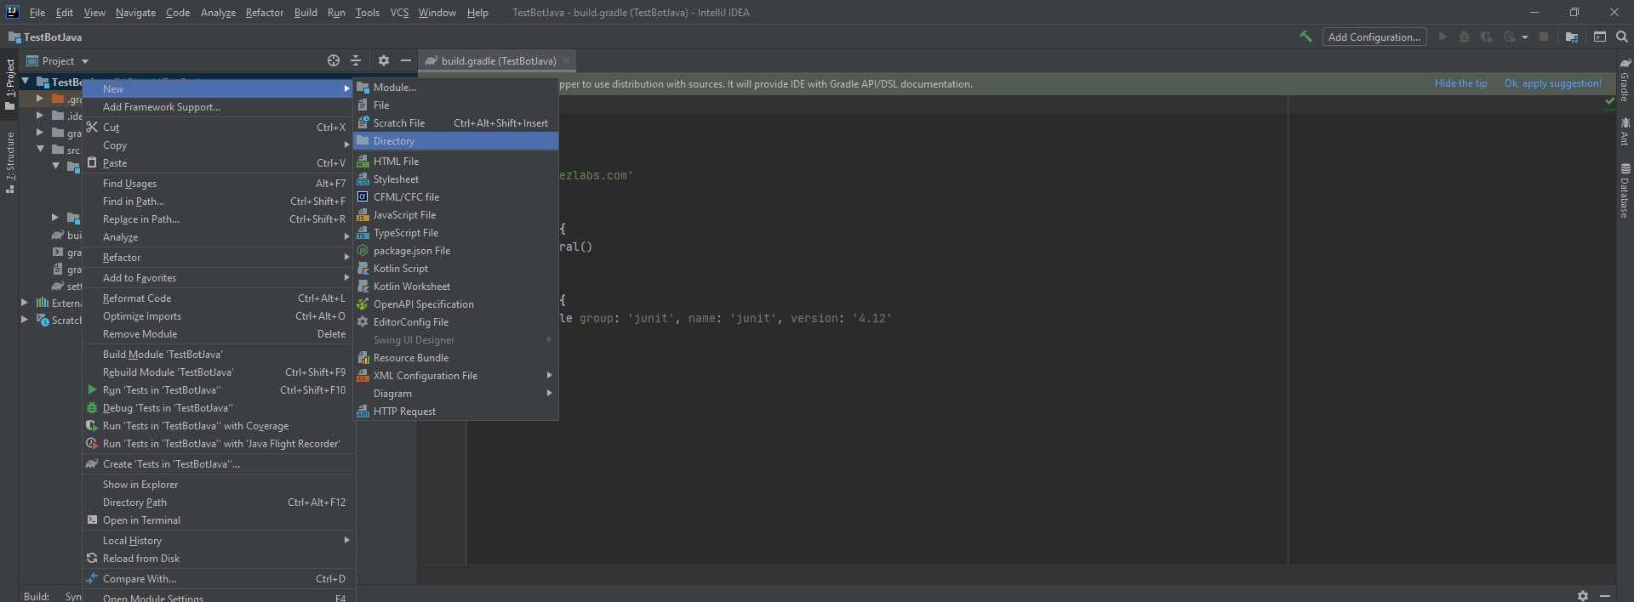Click Paste in the context menu
Image resolution: width=1634 pixels, height=602 pixels.
tap(219, 162)
